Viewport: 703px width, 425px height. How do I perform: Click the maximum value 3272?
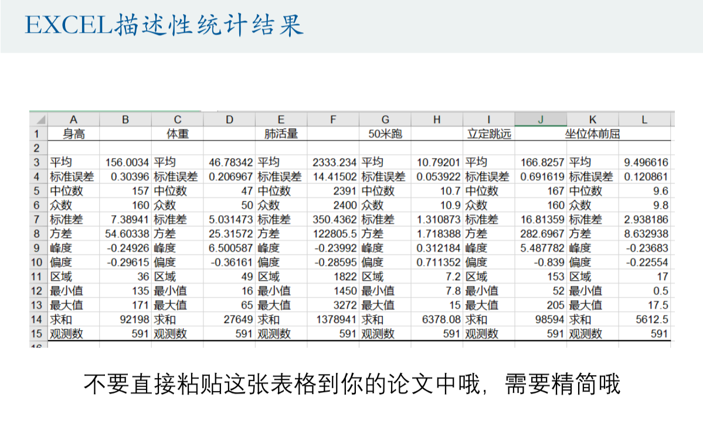(345, 305)
